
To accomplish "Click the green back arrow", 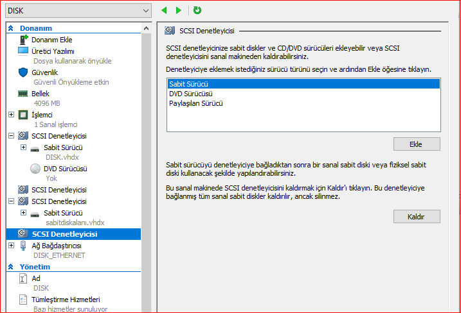I will click(164, 10).
